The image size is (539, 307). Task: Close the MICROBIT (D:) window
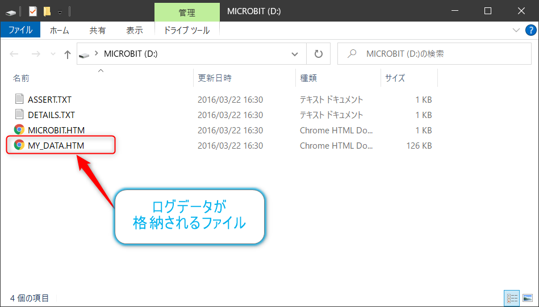tap(521, 11)
